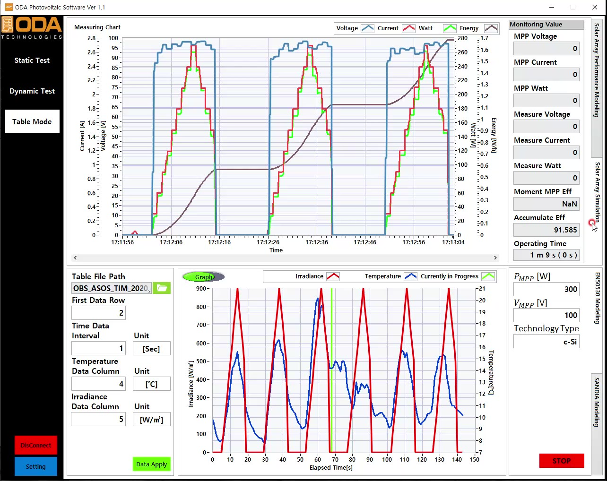Click the Currently in Progress legend icon

coord(488,276)
